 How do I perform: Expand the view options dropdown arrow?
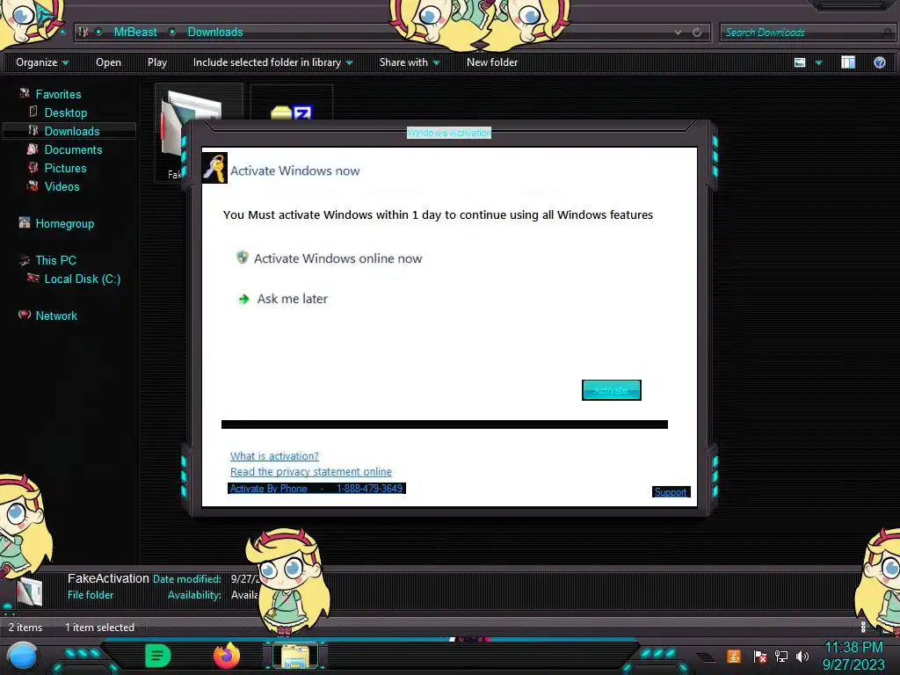coord(819,62)
